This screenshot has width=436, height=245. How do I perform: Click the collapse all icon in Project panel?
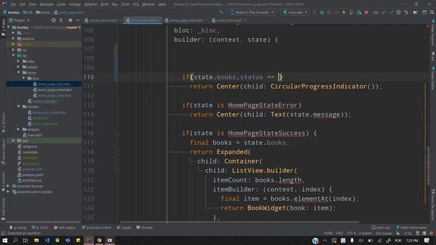(x=61, y=20)
